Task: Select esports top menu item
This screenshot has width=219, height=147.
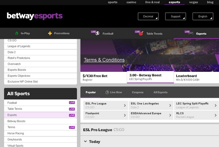Action: (174, 2)
